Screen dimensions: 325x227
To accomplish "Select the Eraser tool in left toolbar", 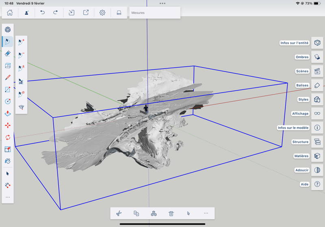I will coord(8,54).
